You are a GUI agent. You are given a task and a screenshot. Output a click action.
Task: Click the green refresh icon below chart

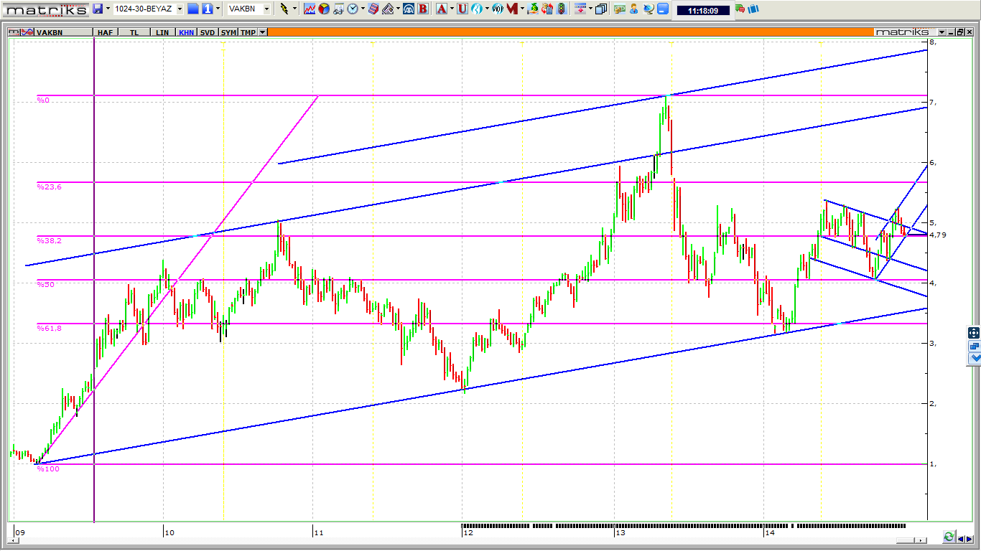pos(949,537)
